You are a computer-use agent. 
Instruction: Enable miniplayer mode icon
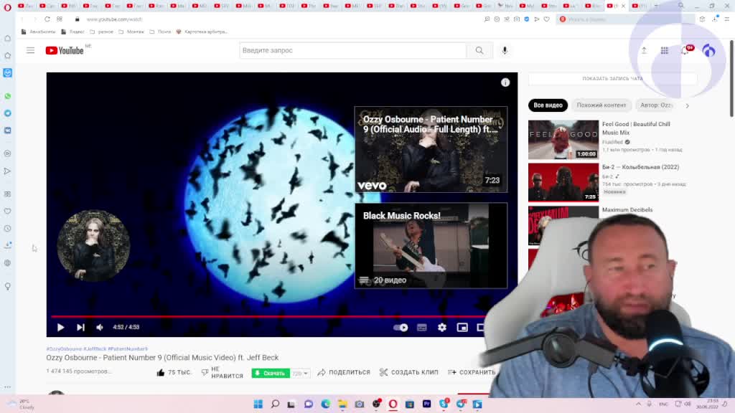click(x=462, y=327)
